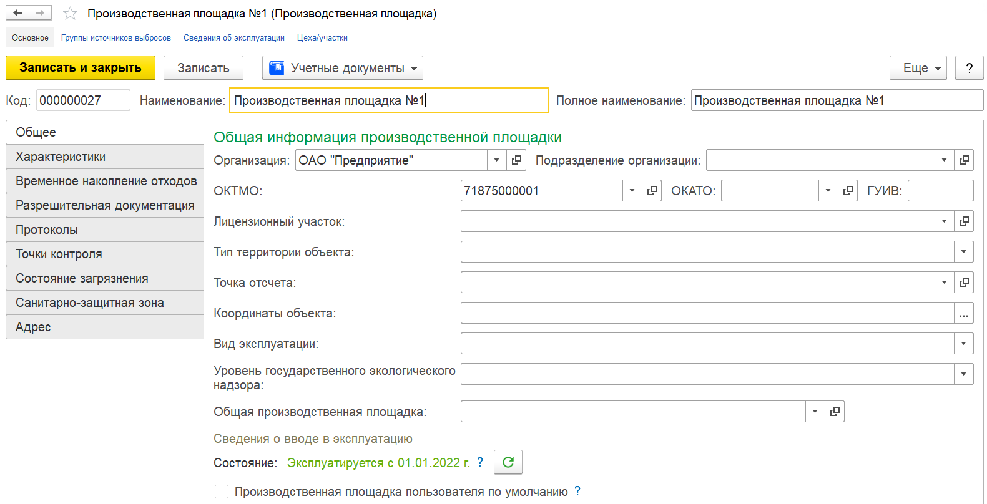Click the Полное наименование input field
Image resolution: width=987 pixels, height=504 pixels.
pos(837,100)
